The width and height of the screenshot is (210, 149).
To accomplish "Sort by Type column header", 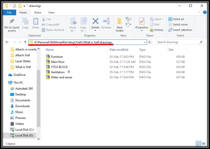I will tap(142, 50).
